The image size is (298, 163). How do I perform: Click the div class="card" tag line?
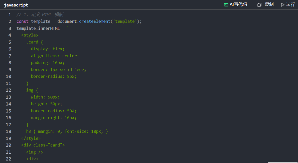pos(43,145)
